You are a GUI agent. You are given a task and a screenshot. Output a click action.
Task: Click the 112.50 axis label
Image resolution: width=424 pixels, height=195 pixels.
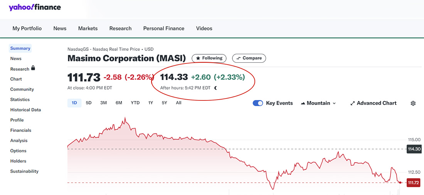pyautogui.click(x=414, y=172)
